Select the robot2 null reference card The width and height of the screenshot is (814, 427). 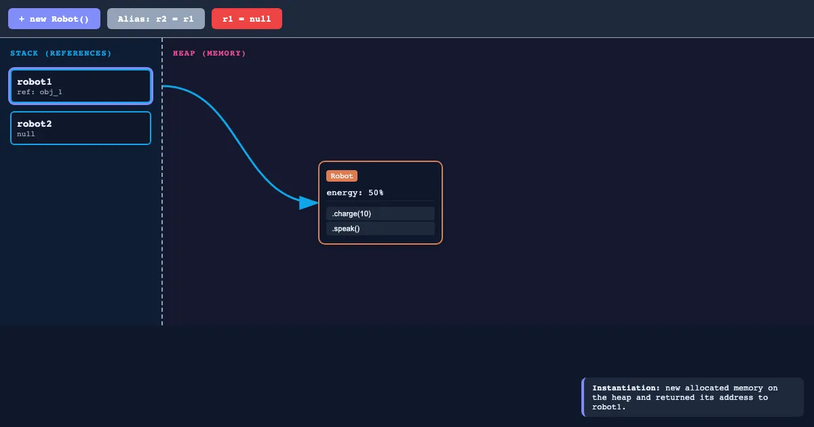pyautogui.click(x=81, y=128)
